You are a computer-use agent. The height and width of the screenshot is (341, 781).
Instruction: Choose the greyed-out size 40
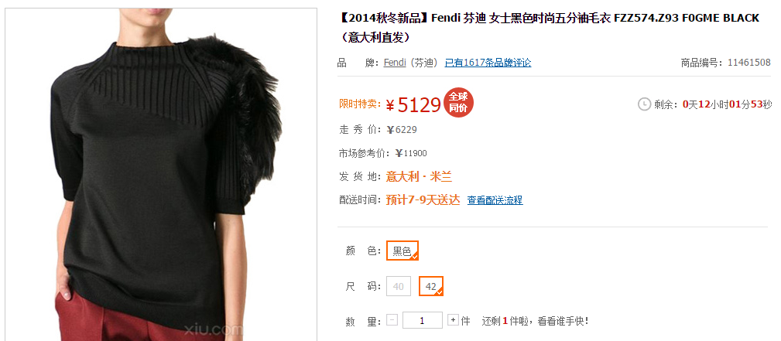[x=398, y=286]
